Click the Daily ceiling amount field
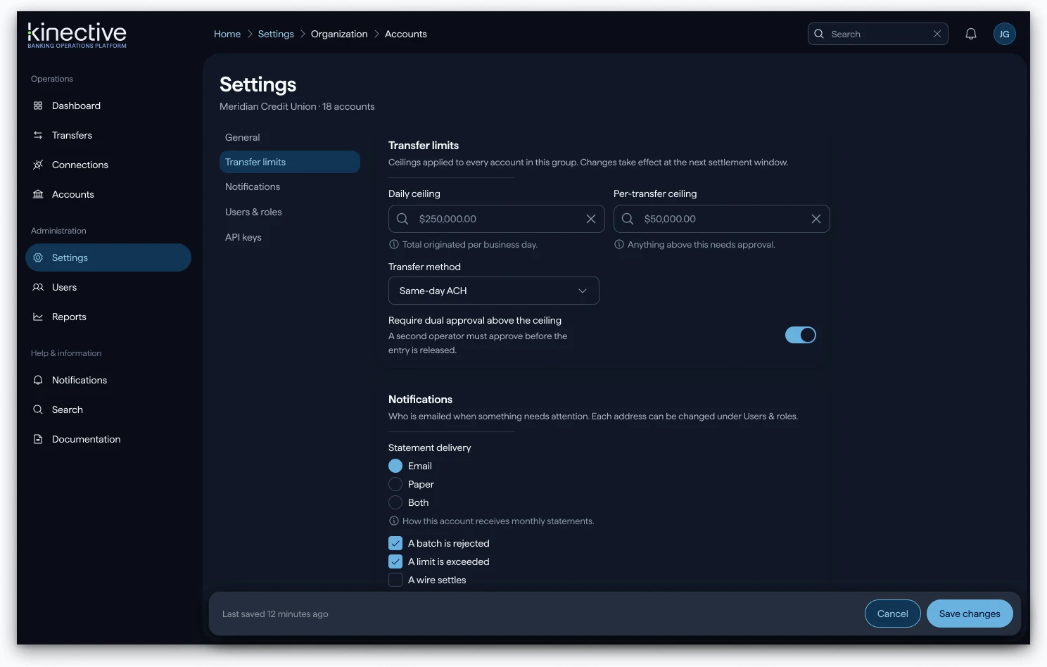 tap(497, 219)
